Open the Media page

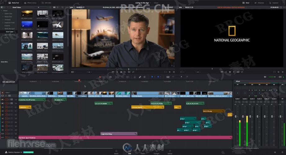[116, 152]
